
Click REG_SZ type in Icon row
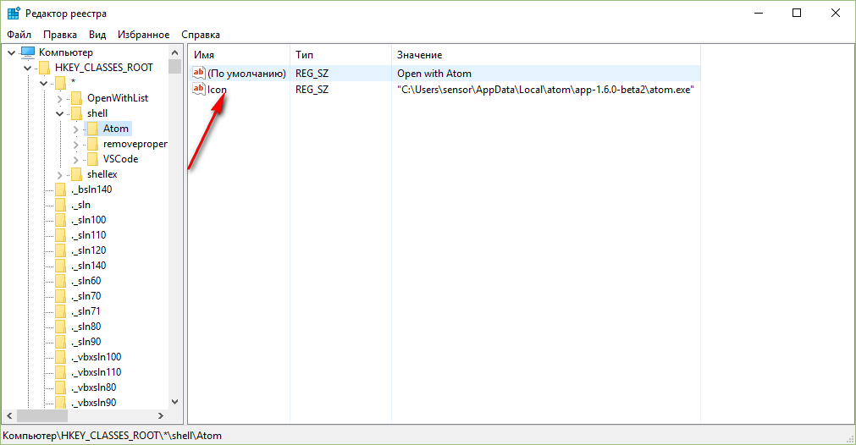click(312, 90)
